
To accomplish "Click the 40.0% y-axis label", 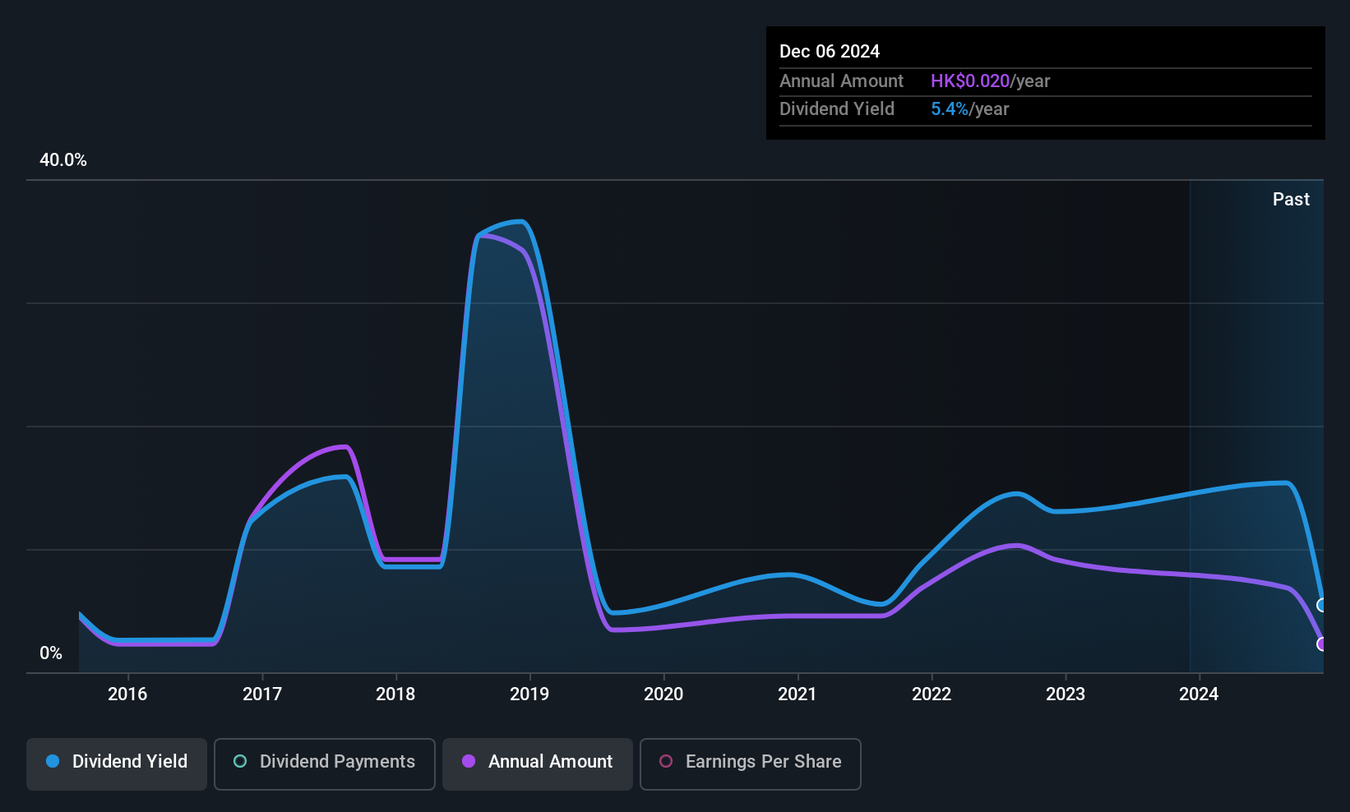I will tap(63, 160).
